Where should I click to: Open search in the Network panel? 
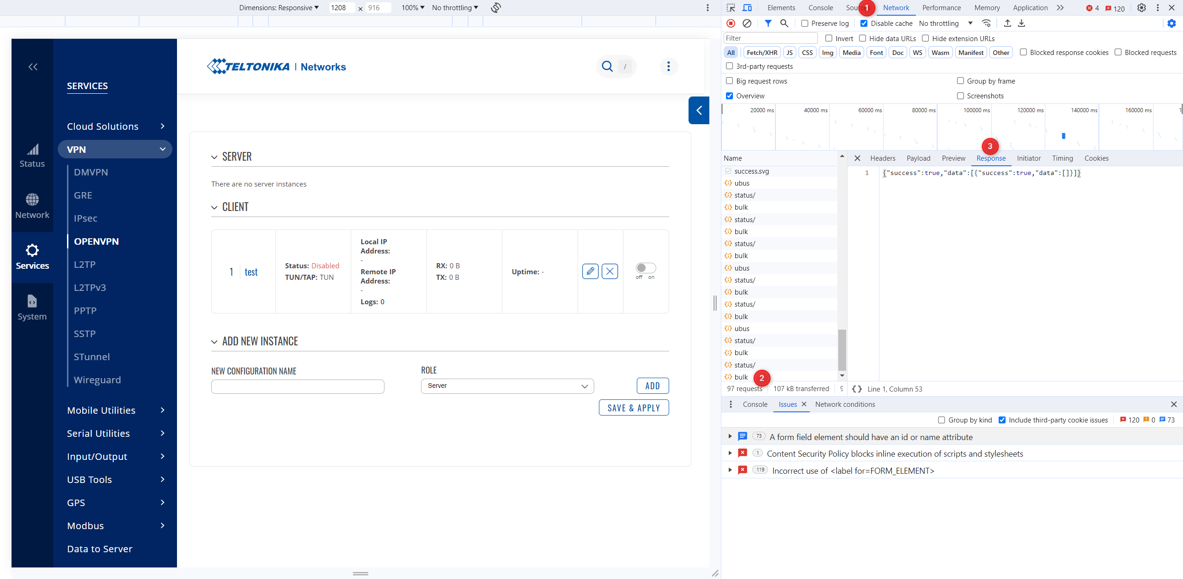(x=784, y=23)
